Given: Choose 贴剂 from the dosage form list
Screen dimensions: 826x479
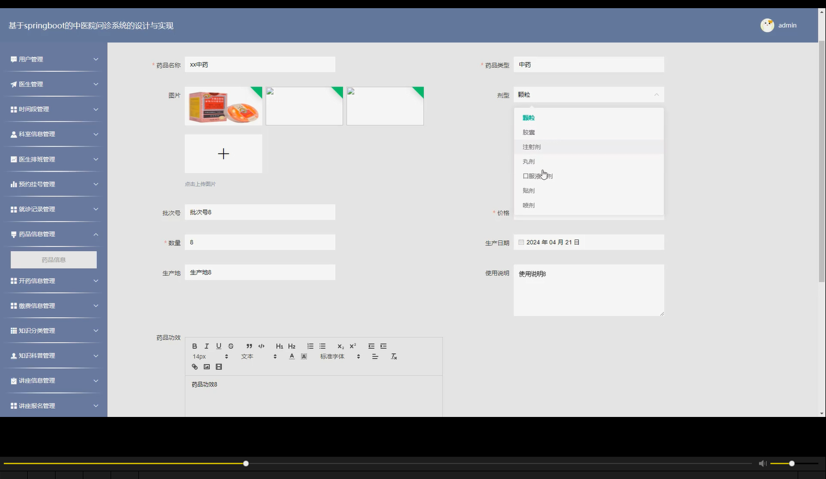Looking at the screenshot, I should coord(589,191).
